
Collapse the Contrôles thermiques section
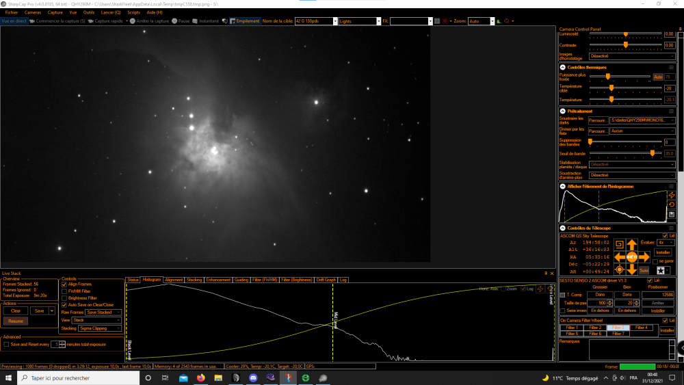tap(563, 68)
